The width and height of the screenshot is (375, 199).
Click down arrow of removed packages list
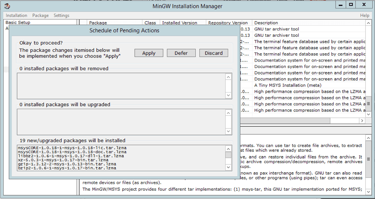228,95
